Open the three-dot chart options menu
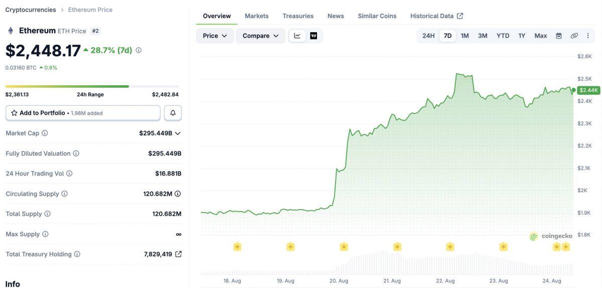The width and height of the screenshot is (602, 288). pos(588,36)
